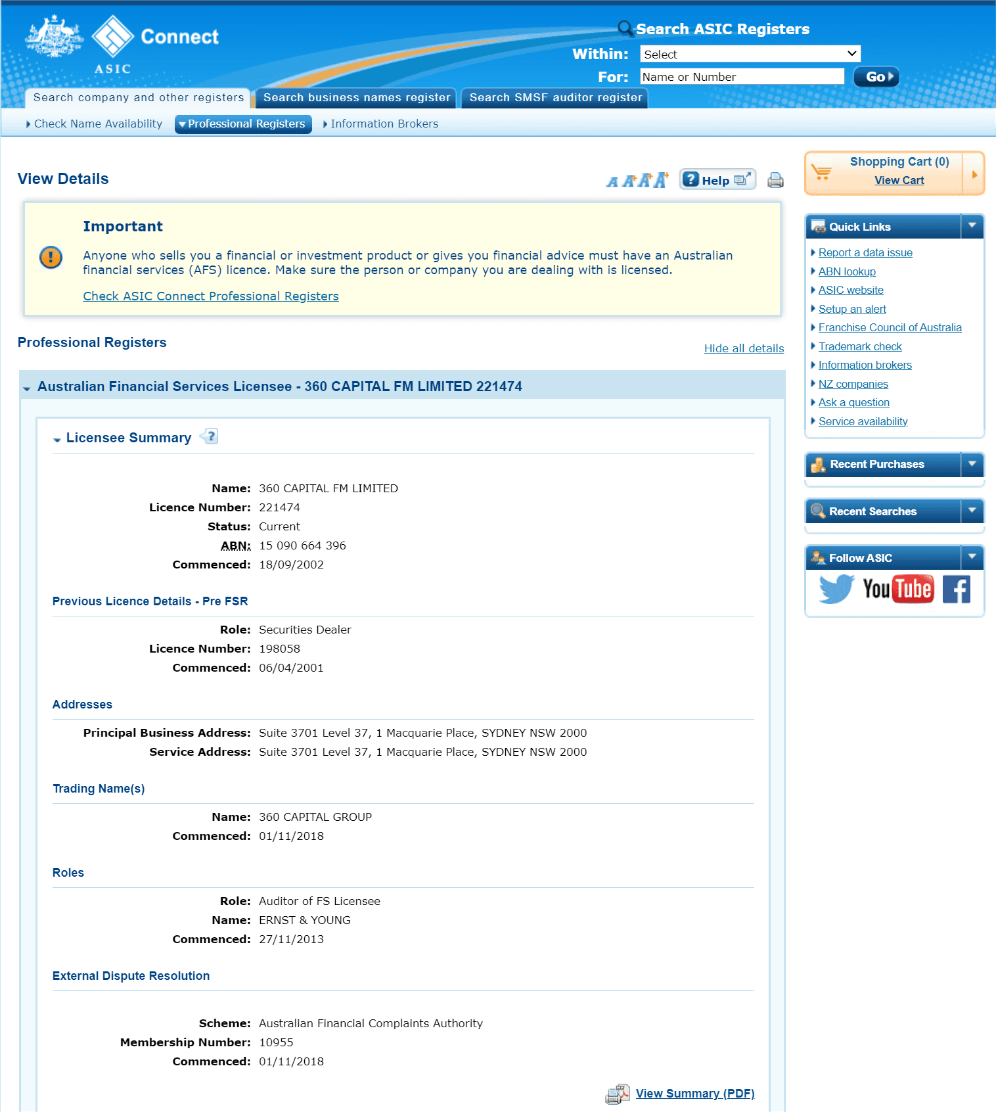Click the Quick Links panel icon
996x1112 pixels.
click(x=818, y=226)
